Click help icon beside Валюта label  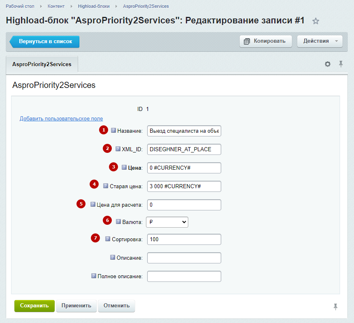click(x=118, y=221)
